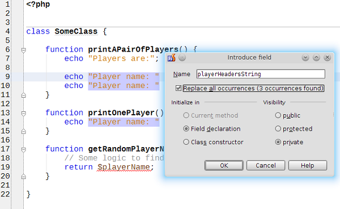340x209 pixels.
Task: Minimize the Introduce field dialog with the down chevron
Action: tap(305, 57)
